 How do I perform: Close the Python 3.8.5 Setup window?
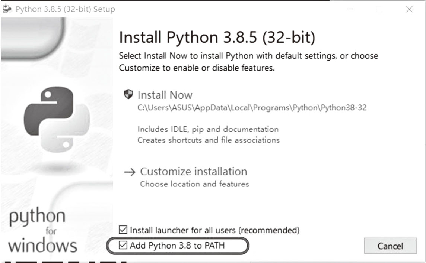pyautogui.click(x=409, y=9)
